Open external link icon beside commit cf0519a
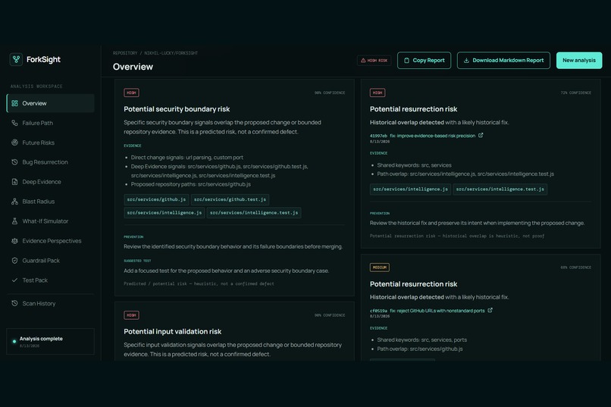 click(490, 310)
